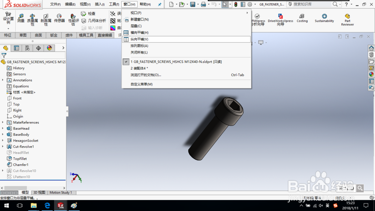Click the Open document icon
Viewport: 375px width, 211px height.
[182, 4]
